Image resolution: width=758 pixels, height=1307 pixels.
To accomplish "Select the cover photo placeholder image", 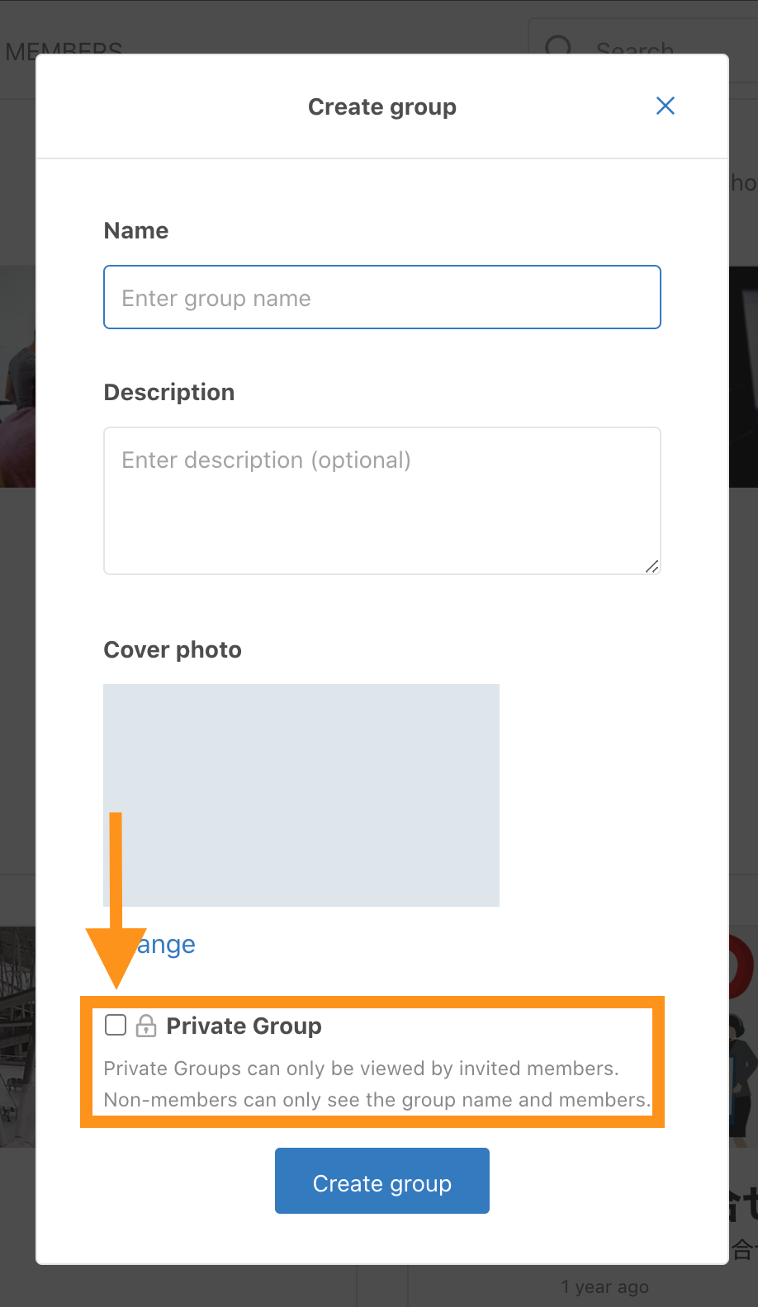I will [x=301, y=795].
